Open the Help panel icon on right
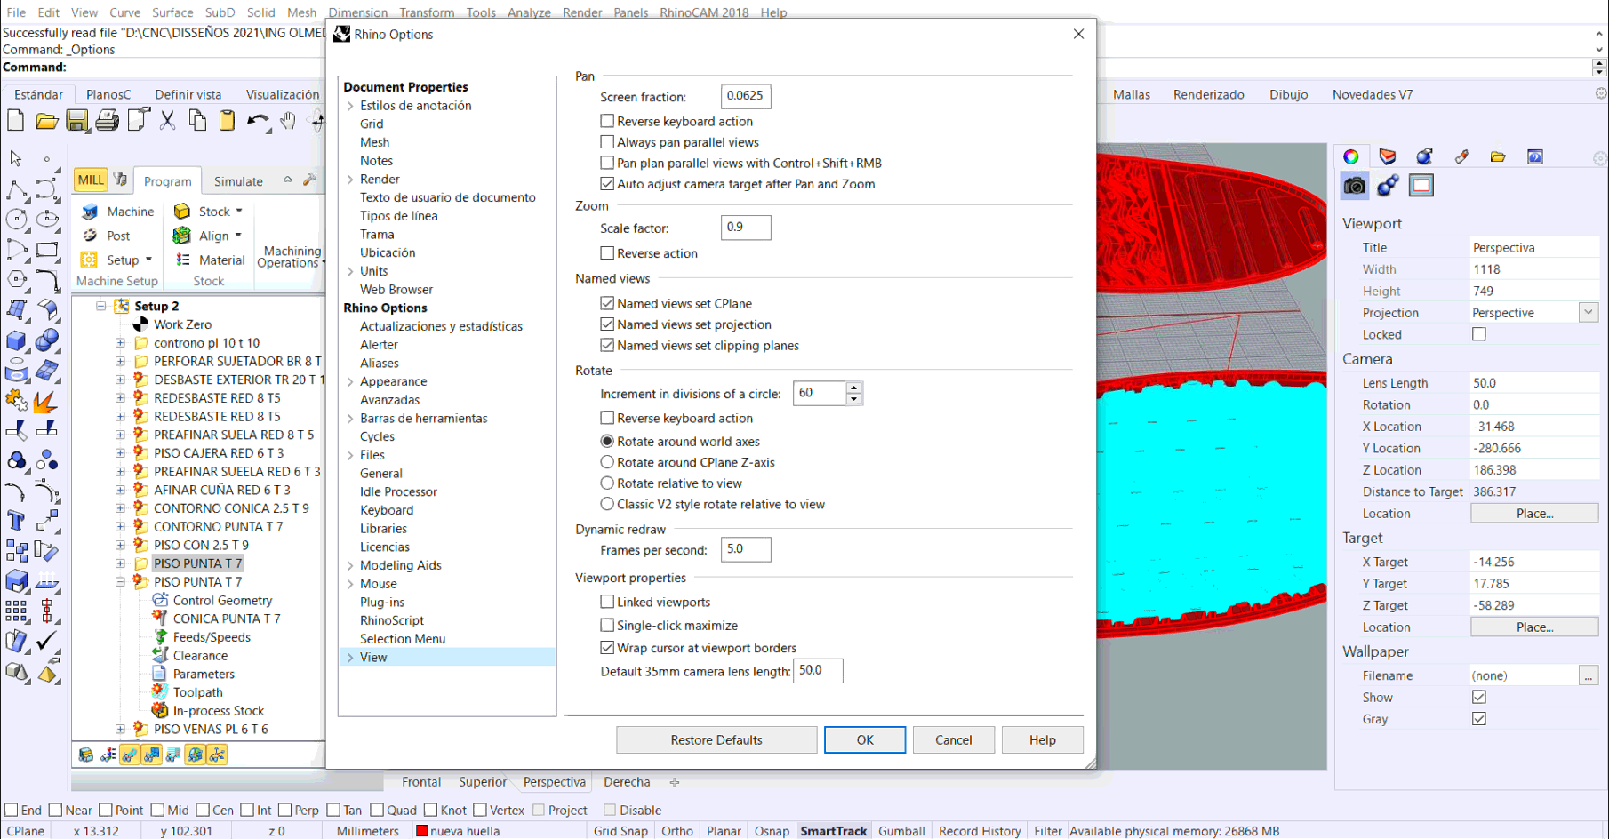This screenshot has width=1609, height=839. coord(1535,156)
